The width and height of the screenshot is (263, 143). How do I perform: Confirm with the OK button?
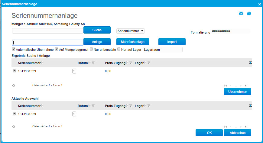[x=209, y=133]
